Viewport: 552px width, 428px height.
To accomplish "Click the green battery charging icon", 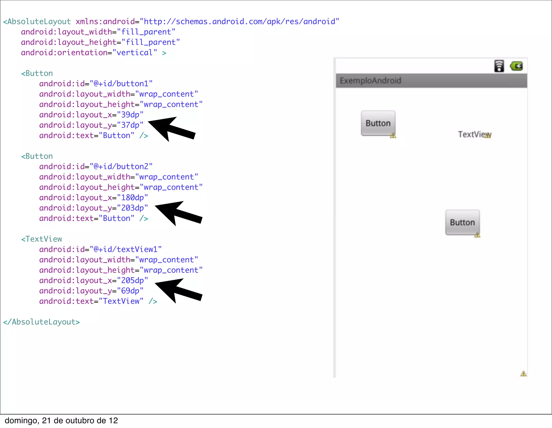I will [x=516, y=66].
